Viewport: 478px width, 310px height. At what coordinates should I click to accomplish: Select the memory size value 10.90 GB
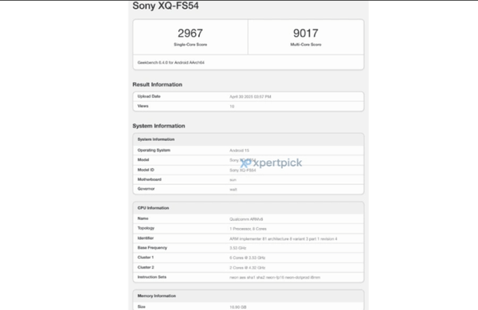click(x=237, y=307)
